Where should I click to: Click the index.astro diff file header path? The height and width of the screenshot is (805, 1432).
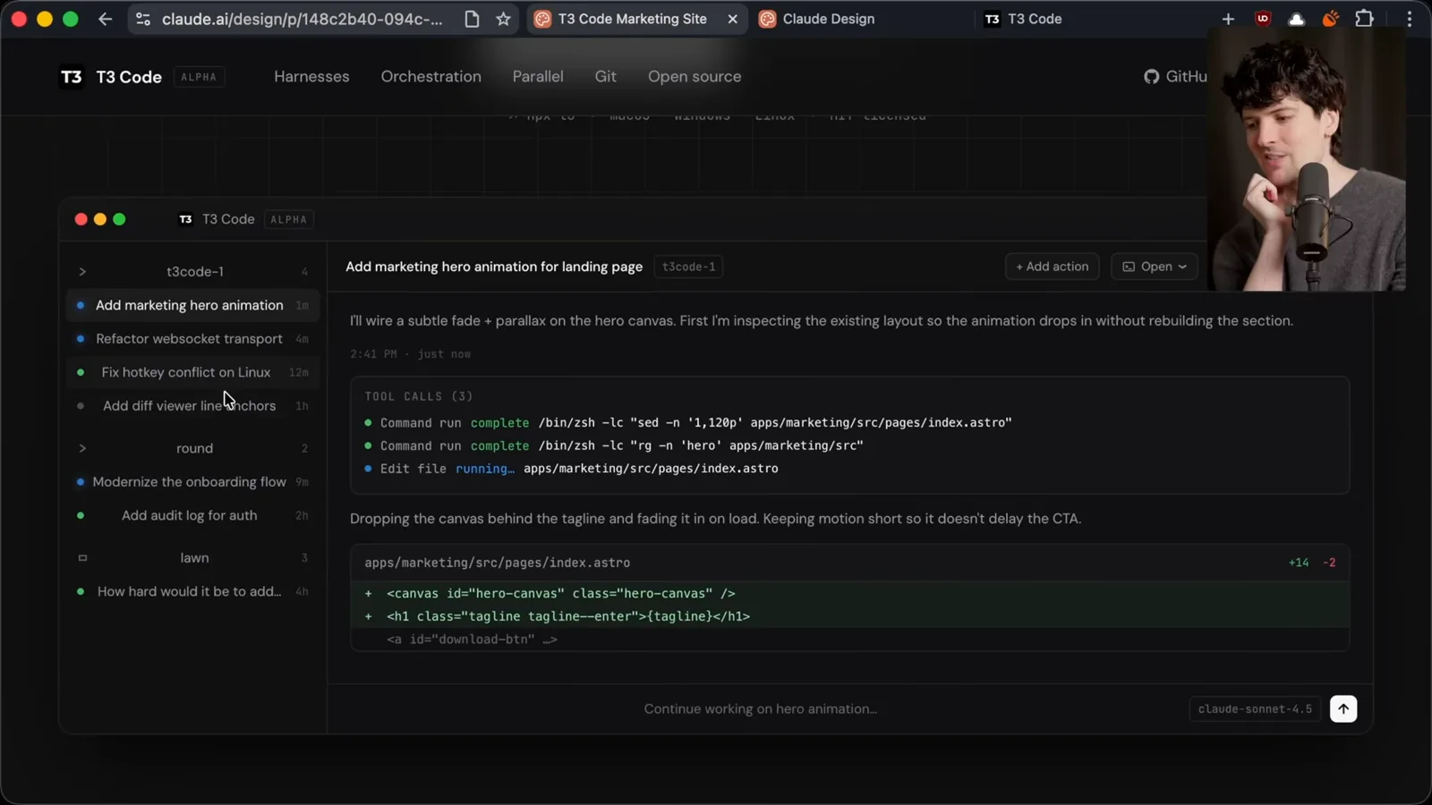click(x=497, y=563)
